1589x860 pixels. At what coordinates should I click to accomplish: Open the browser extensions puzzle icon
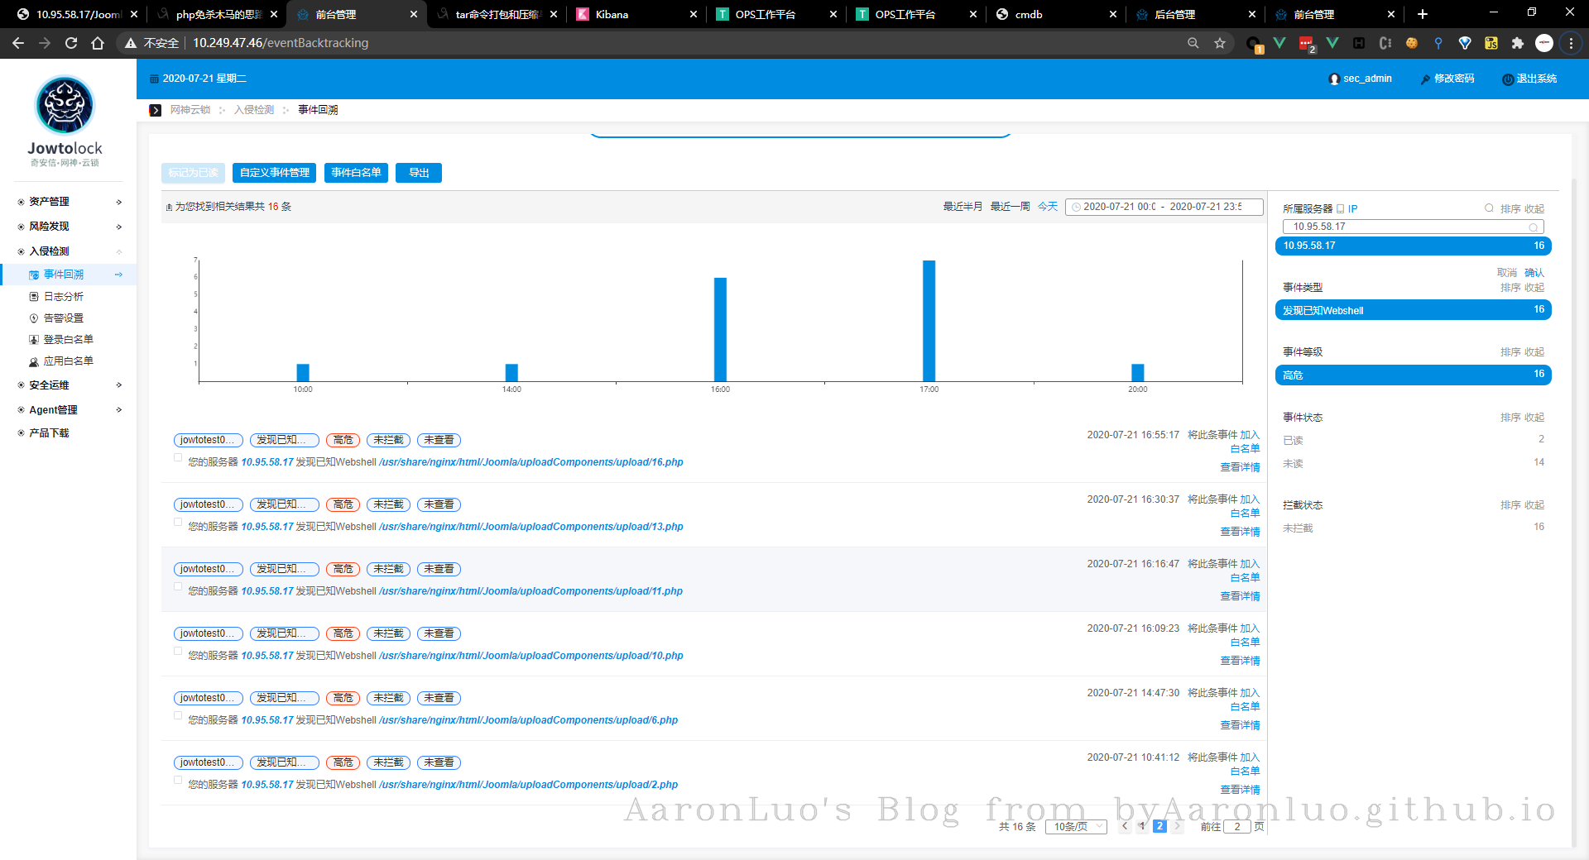1517,43
